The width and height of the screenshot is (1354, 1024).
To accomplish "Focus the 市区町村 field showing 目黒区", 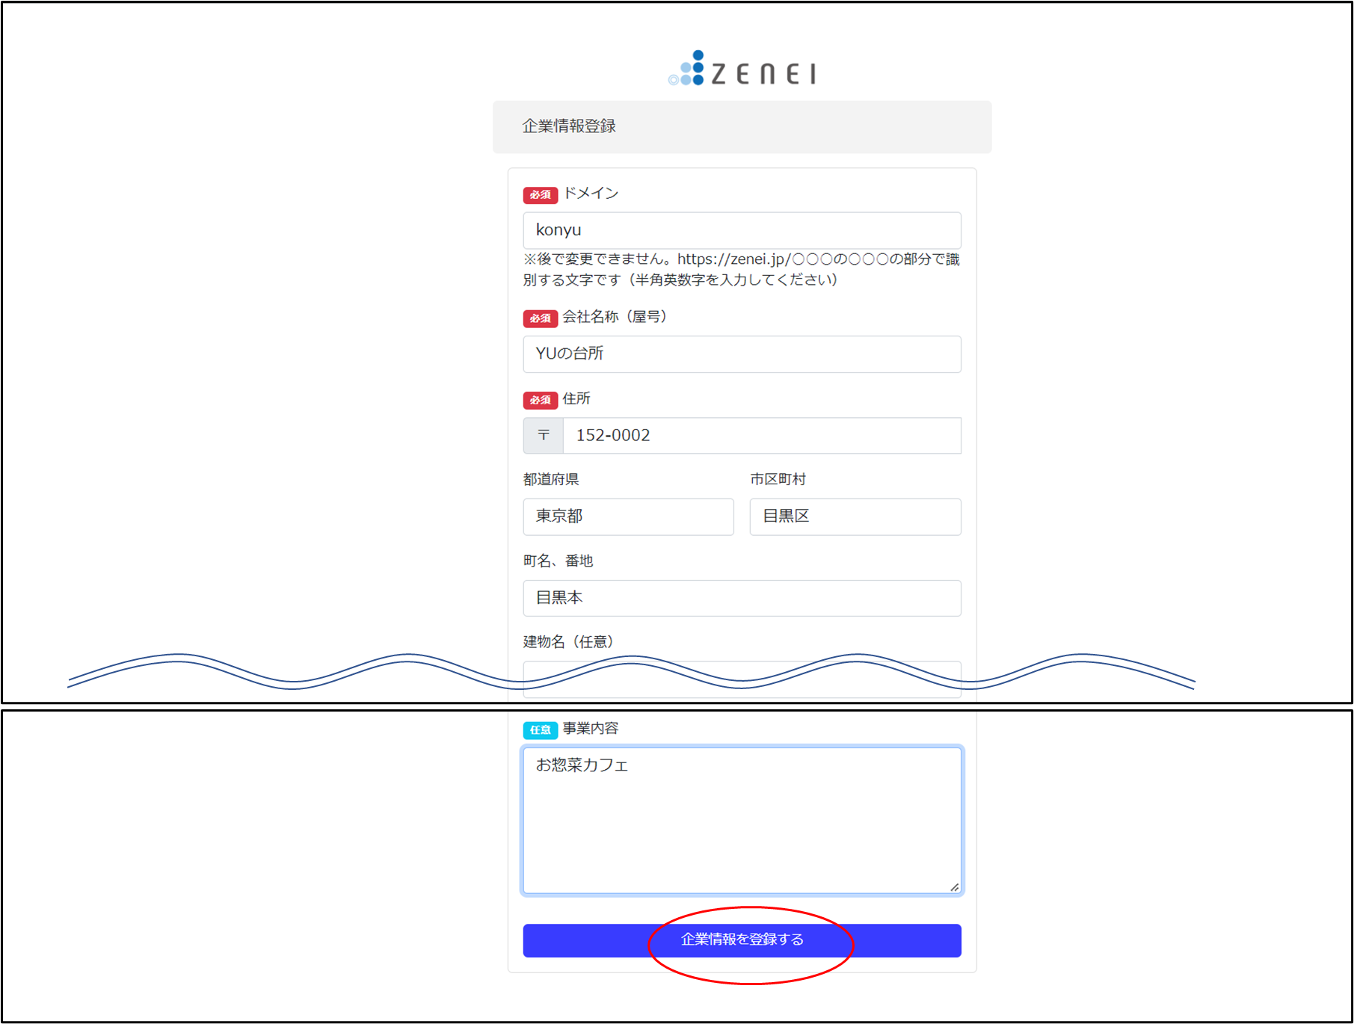I will [x=855, y=516].
